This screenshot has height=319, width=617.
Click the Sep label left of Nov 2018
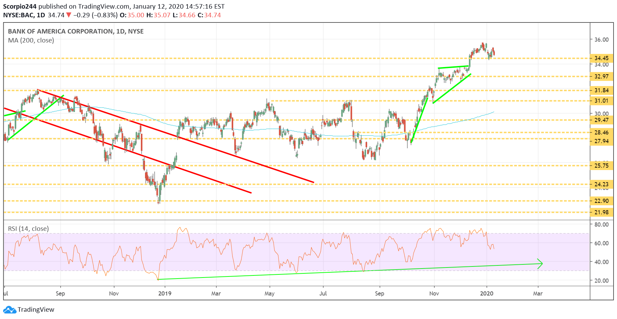point(60,293)
